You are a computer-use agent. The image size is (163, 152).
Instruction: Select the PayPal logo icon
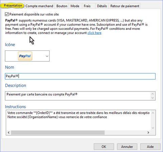pyautogui.click(x=25, y=56)
